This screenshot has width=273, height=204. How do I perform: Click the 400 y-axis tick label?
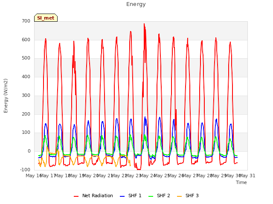click(x=26, y=76)
